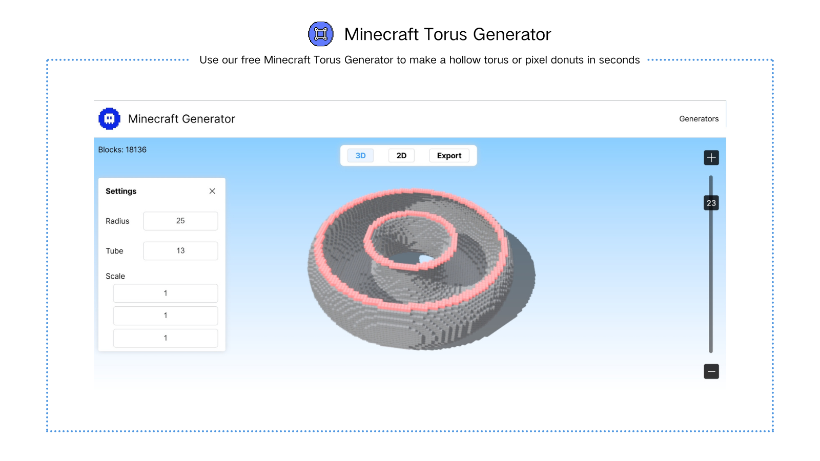Viewport: 820px width, 461px height.
Task: Click the Minecraft Torus Generator page title
Action: 447,34
